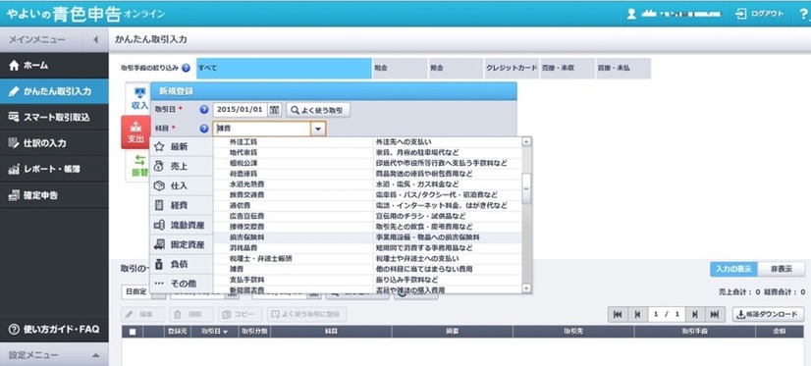
Task: Select the 仕入 category
Action: 181,186
